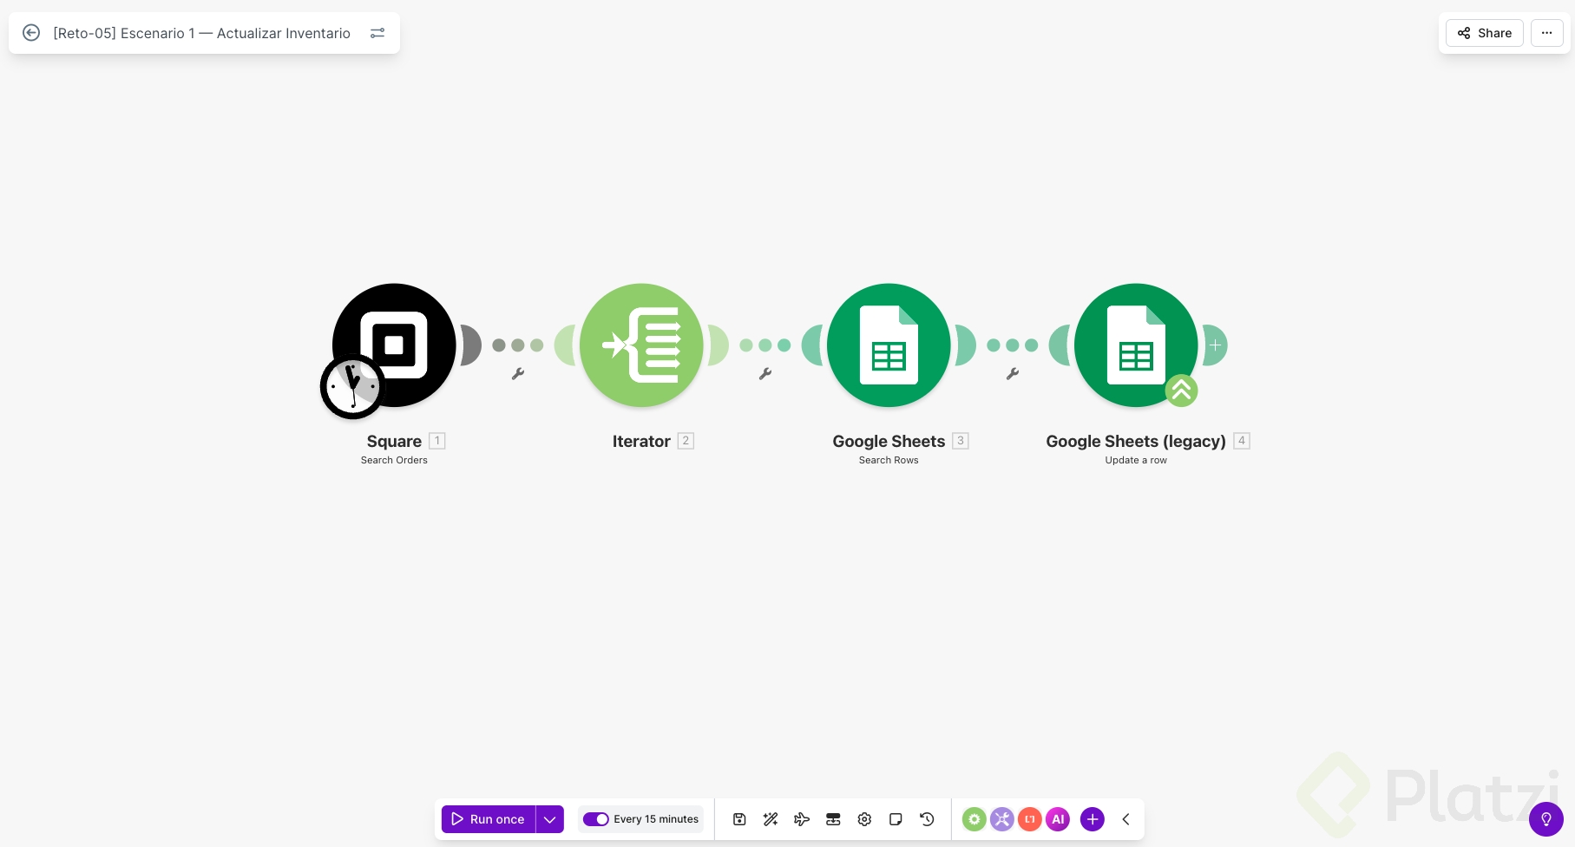1575x847 pixels.
Task: Click the Update a row subtitle
Action: [x=1136, y=460]
